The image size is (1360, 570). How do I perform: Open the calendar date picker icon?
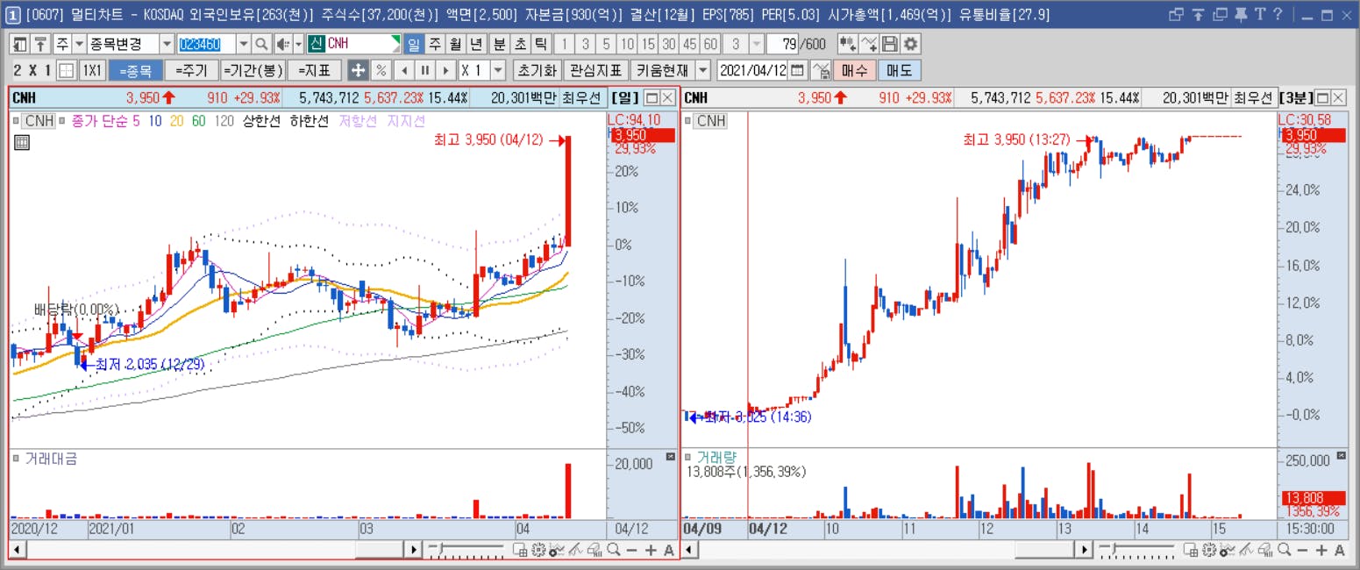click(x=797, y=71)
